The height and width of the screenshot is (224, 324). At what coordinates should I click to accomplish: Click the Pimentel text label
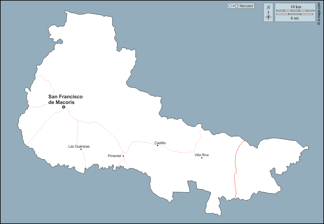tap(114, 156)
